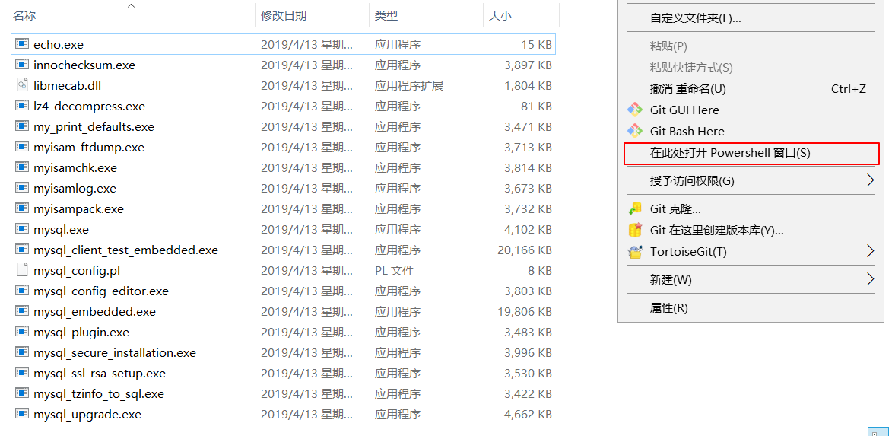Select the myisam_ftdump.exe icon

pyautogui.click(x=22, y=146)
